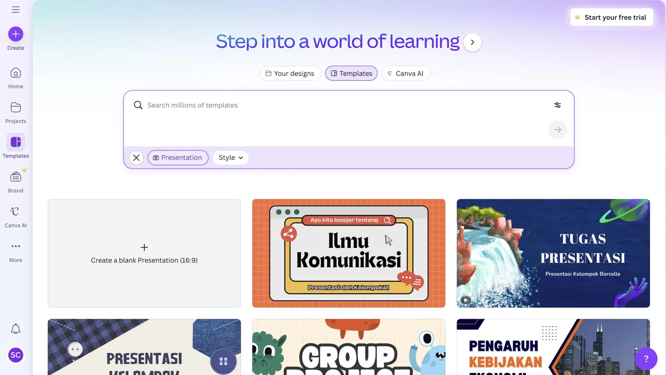
Task: Clear filters with the X button
Action: coord(136,158)
